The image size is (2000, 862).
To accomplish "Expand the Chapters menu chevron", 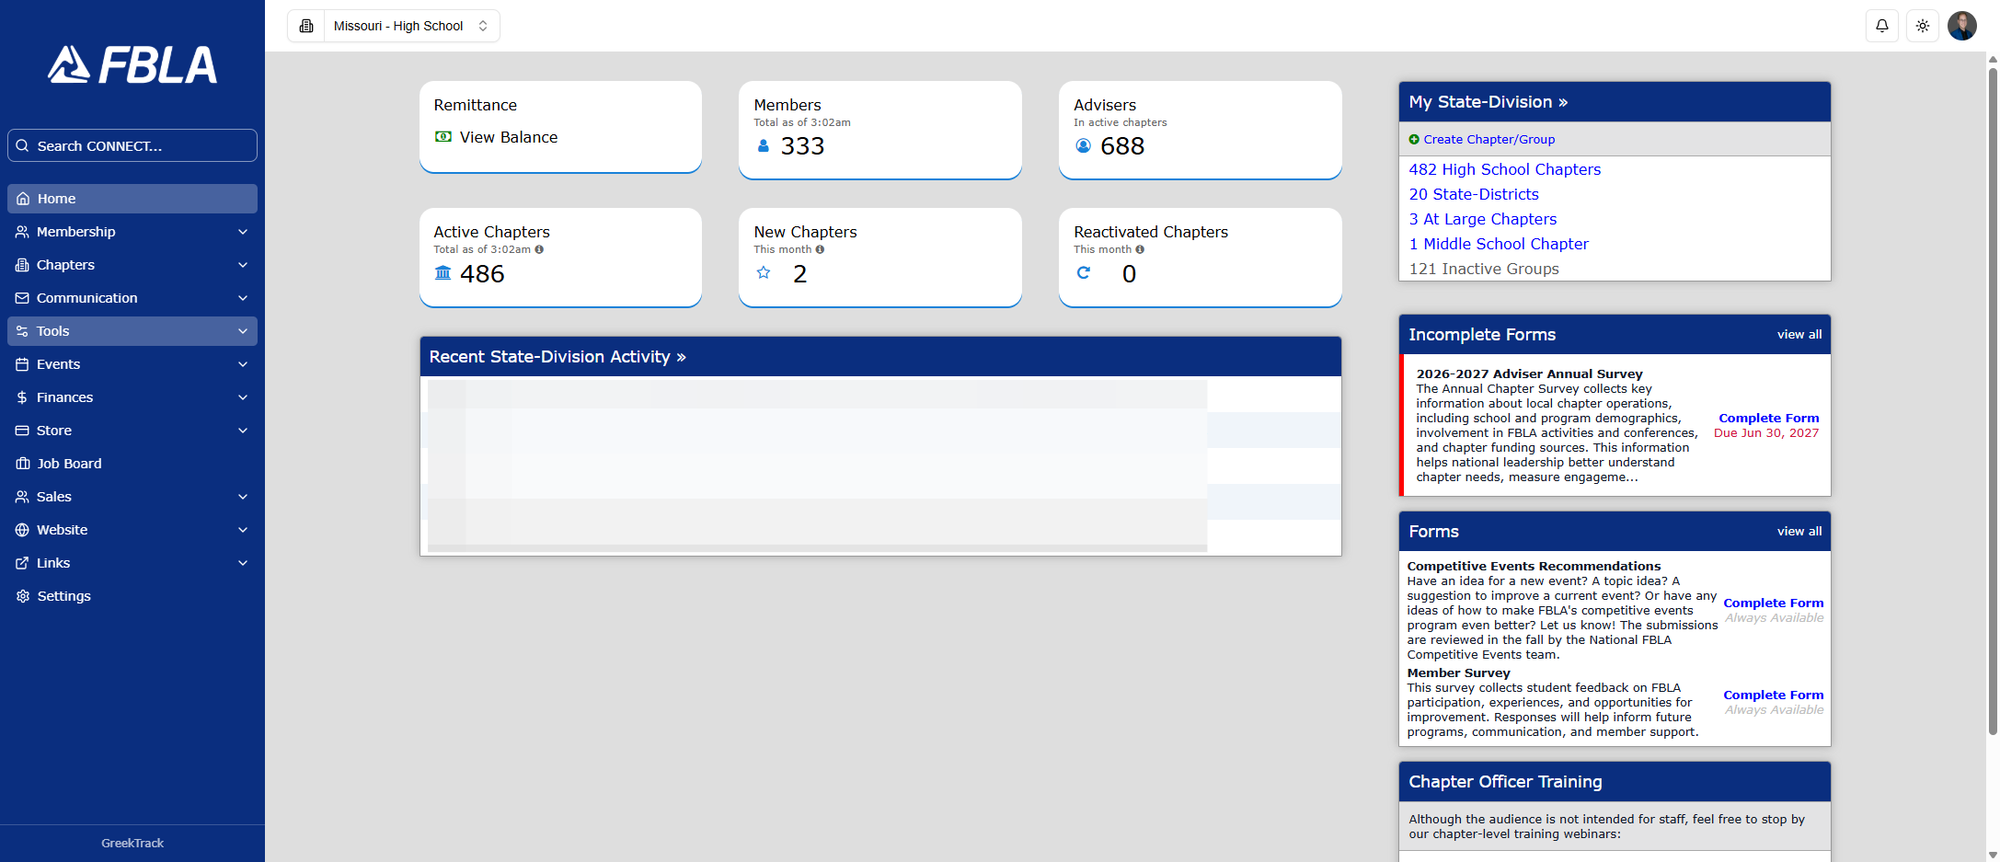I will [x=243, y=265].
